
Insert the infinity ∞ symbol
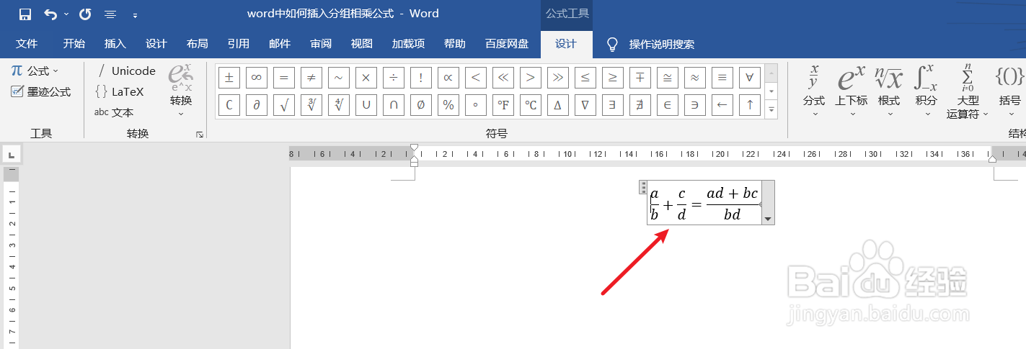257,77
